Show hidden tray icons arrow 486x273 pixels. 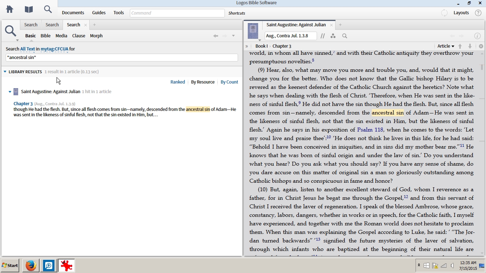419,265
